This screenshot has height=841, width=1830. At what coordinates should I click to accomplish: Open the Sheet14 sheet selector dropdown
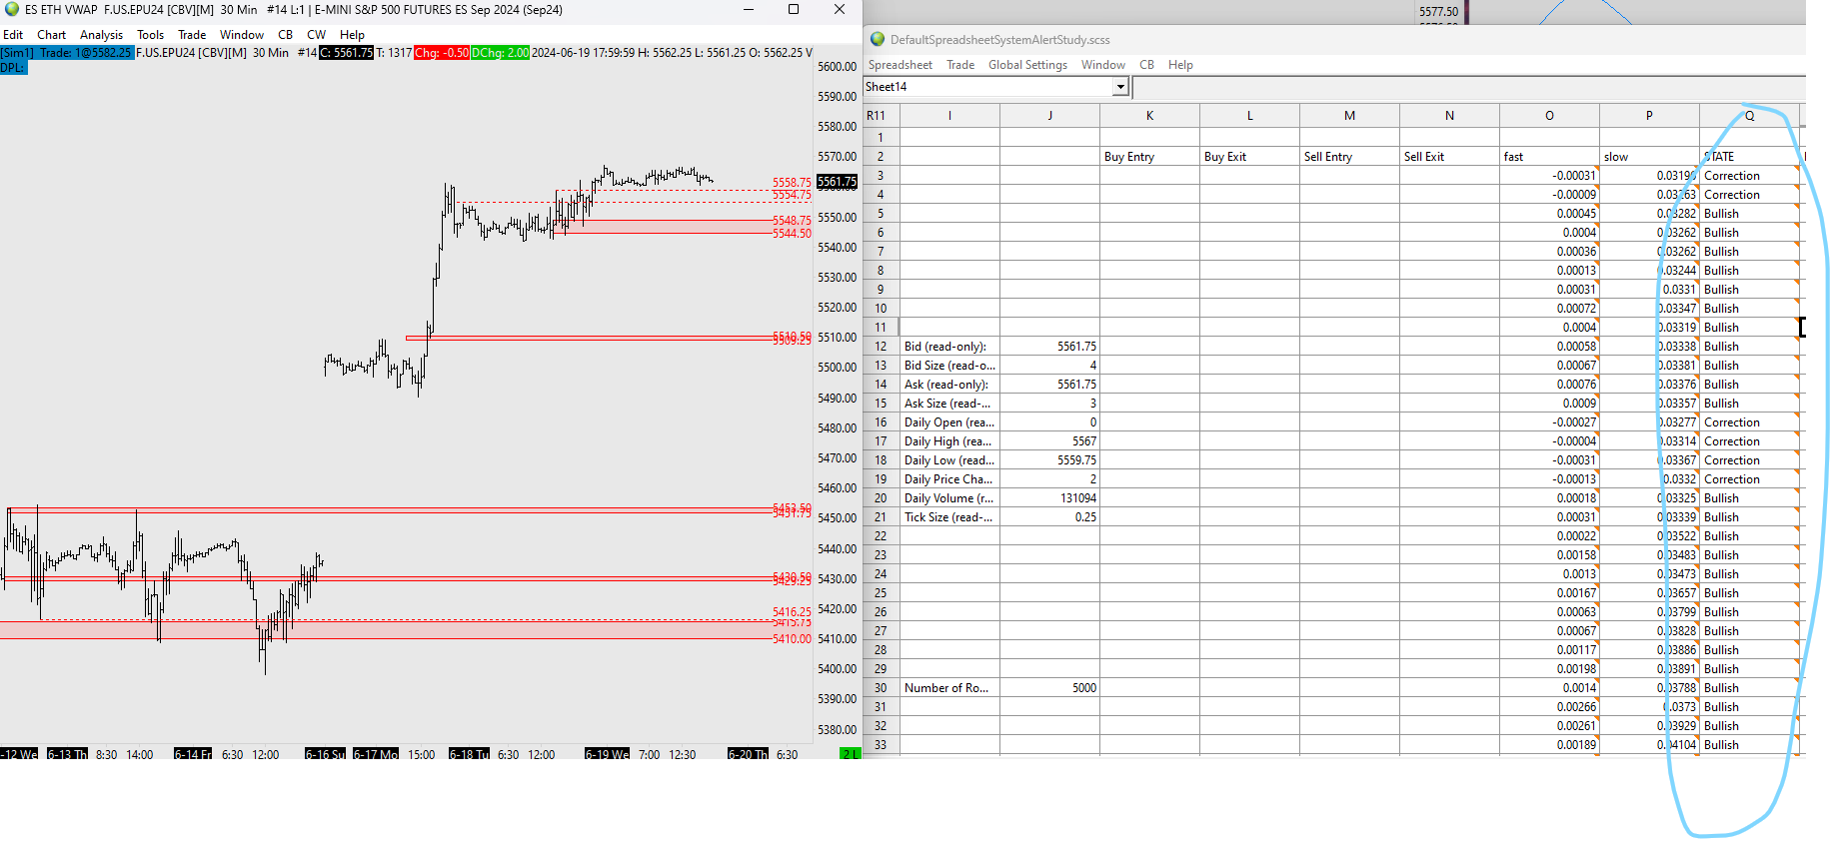(1120, 87)
